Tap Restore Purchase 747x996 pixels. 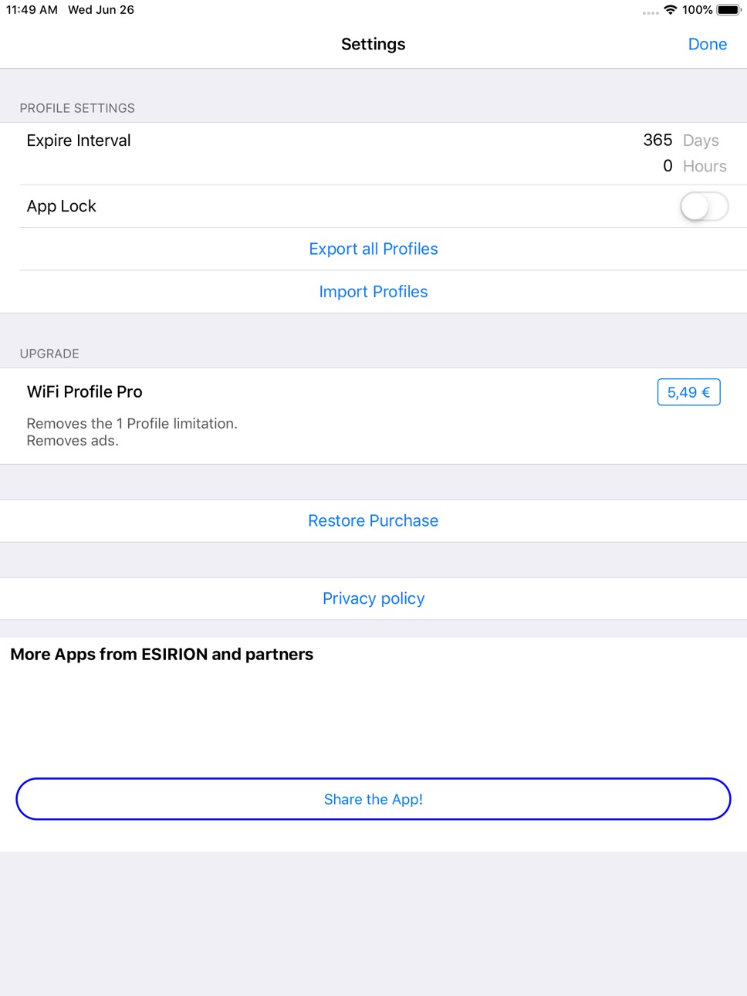[373, 520]
